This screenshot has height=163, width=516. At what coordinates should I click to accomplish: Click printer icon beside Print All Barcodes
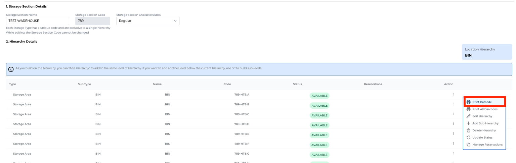click(x=468, y=109)
